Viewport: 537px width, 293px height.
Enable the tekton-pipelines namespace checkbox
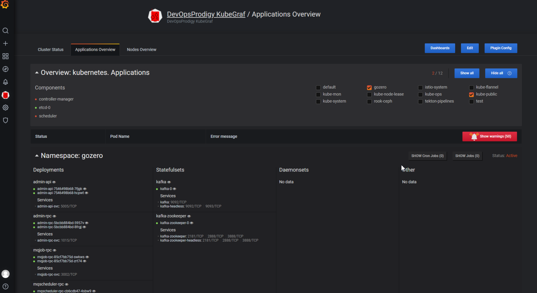coord(420,102)
